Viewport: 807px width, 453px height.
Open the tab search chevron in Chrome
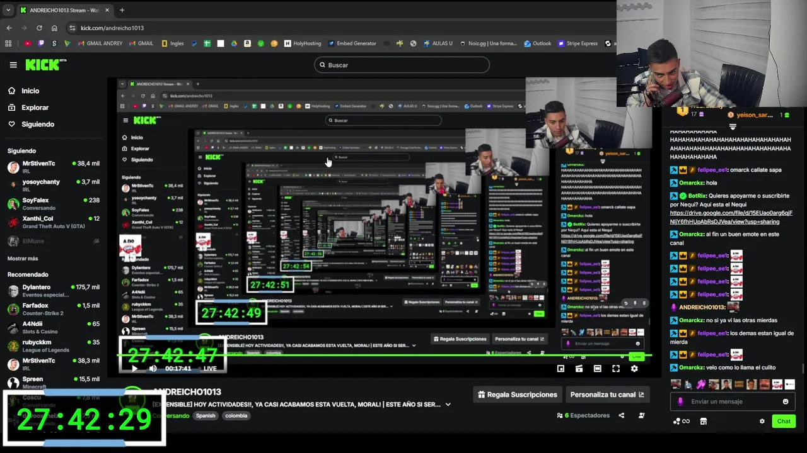coord(8,10)
